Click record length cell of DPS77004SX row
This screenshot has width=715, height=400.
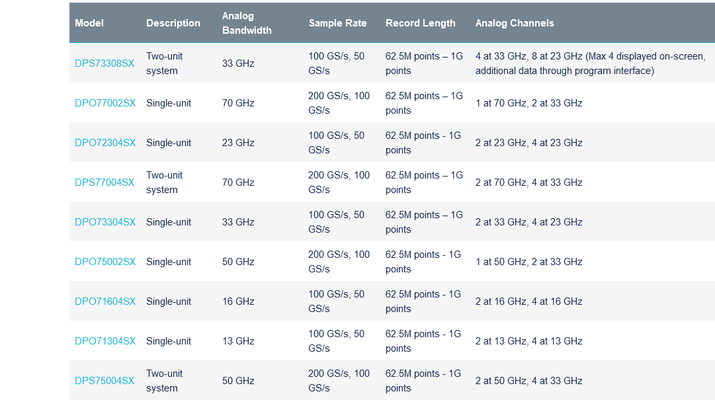coord(424,182)
